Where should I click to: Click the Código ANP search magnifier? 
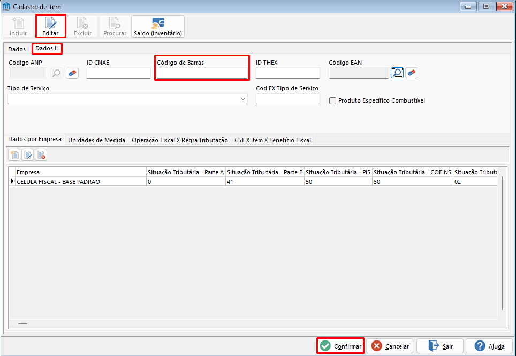pos(57,73)
